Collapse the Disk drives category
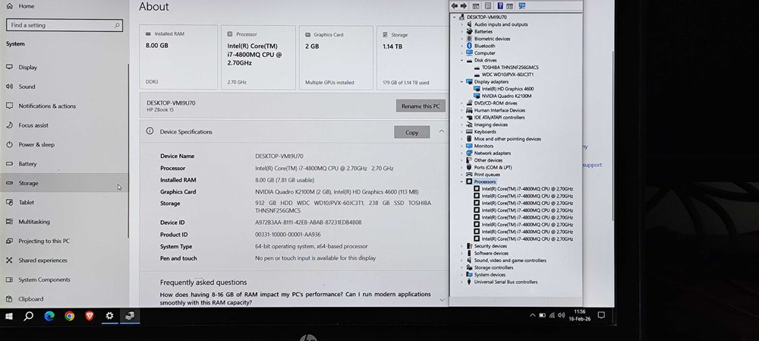The height and width of the screenshot is (341, 759). 461,60
